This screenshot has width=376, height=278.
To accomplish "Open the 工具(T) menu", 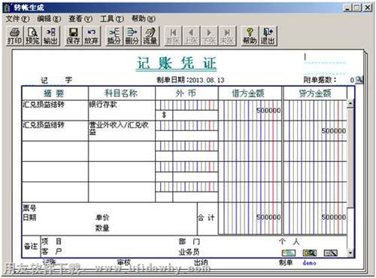I will coord(112,19).
